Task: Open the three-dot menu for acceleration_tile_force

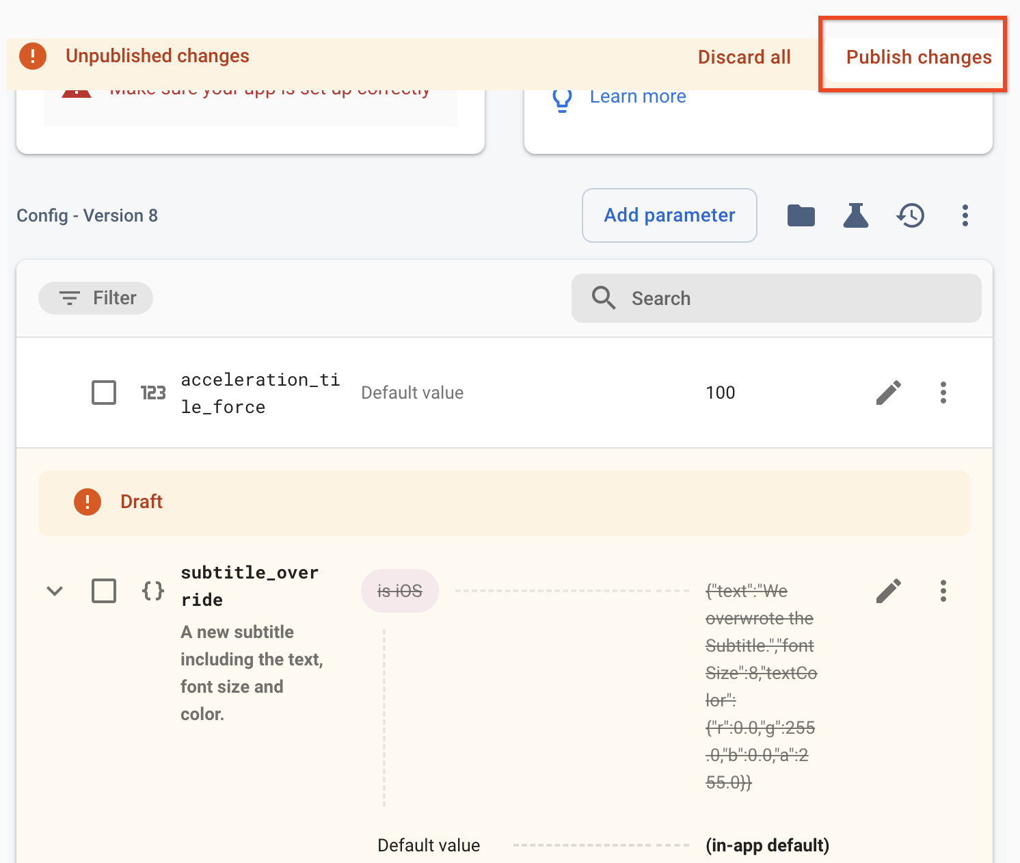Action: pyautogui.click(x=943, y=393)
